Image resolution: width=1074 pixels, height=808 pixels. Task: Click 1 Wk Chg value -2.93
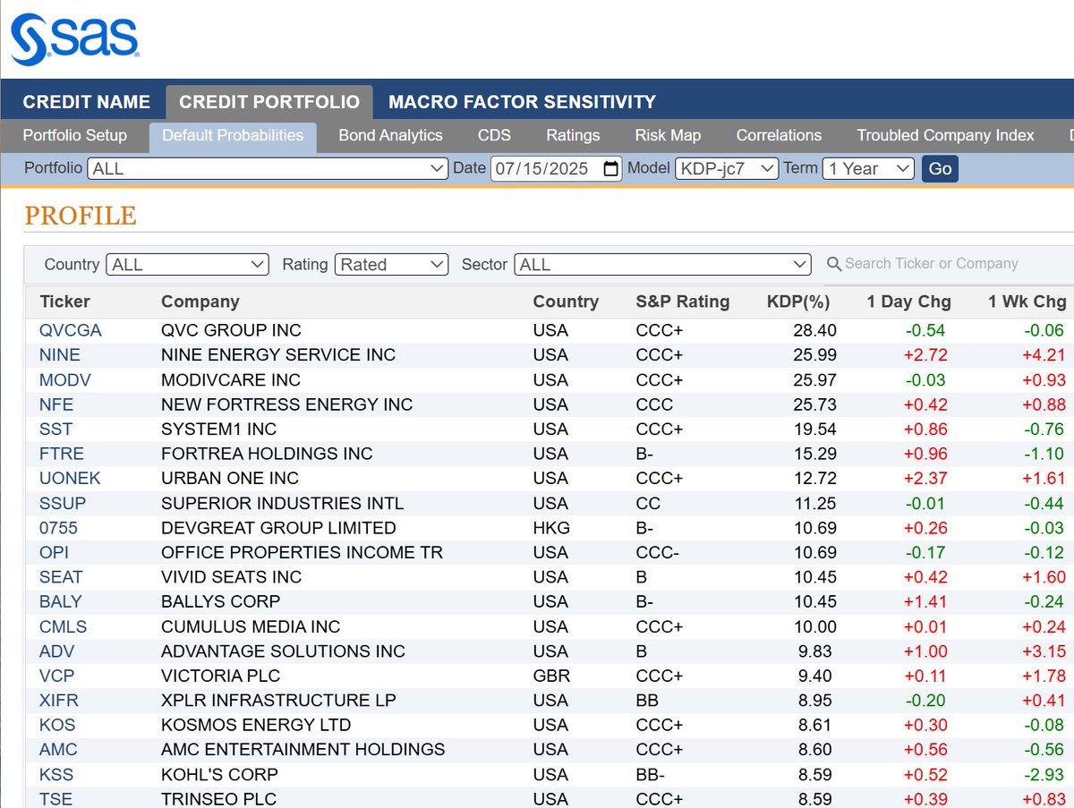[1044, 774]
